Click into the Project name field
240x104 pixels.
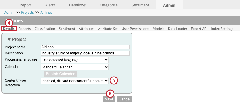coord(85,47)
